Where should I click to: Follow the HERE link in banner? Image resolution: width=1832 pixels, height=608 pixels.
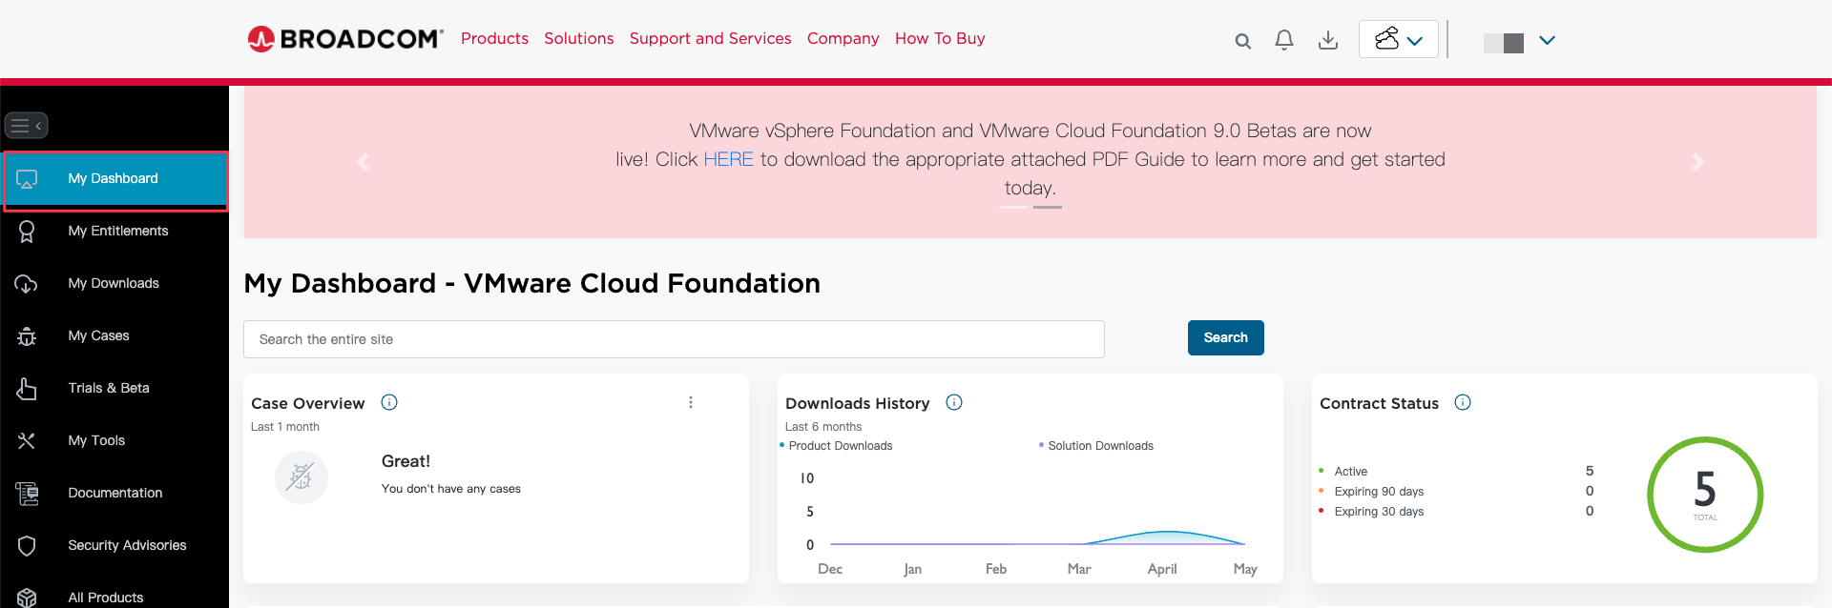728,159
